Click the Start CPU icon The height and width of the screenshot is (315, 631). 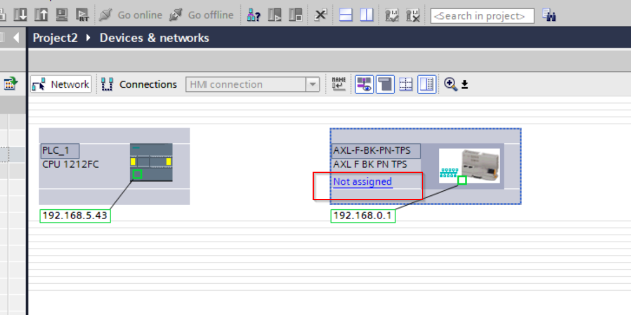[x=275, y=15]
